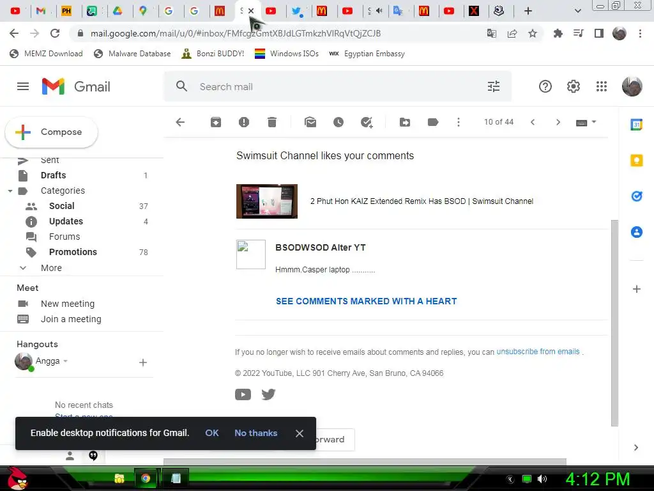654x491 pixels.
Task: Snooze this email with clock icon
Action: [x=338, y=122]
